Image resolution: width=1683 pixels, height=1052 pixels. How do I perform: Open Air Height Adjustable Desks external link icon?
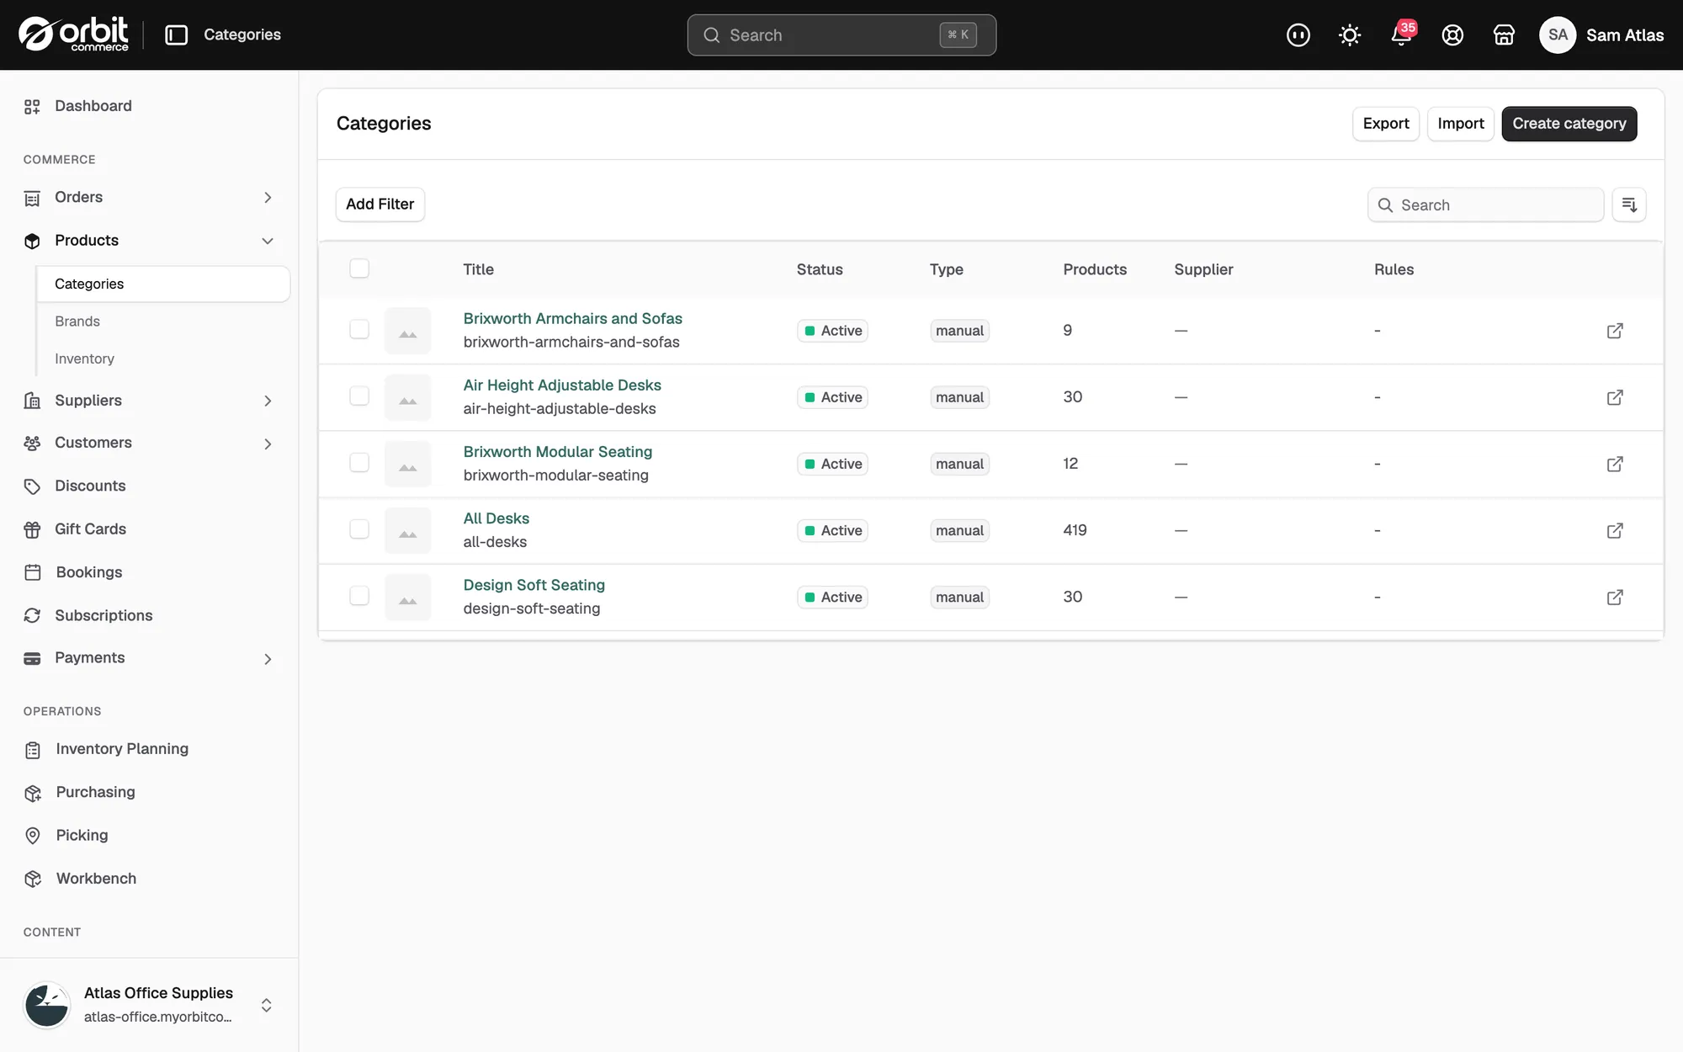(x=1615, y=397)
